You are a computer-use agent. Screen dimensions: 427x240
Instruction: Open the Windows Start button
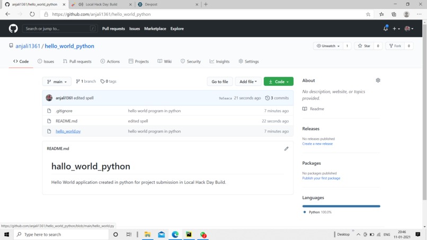coord(6,234)
